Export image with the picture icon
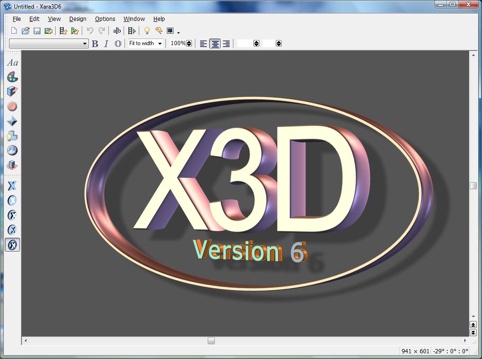This screenshot has height=359, width=482. [48, 31]
